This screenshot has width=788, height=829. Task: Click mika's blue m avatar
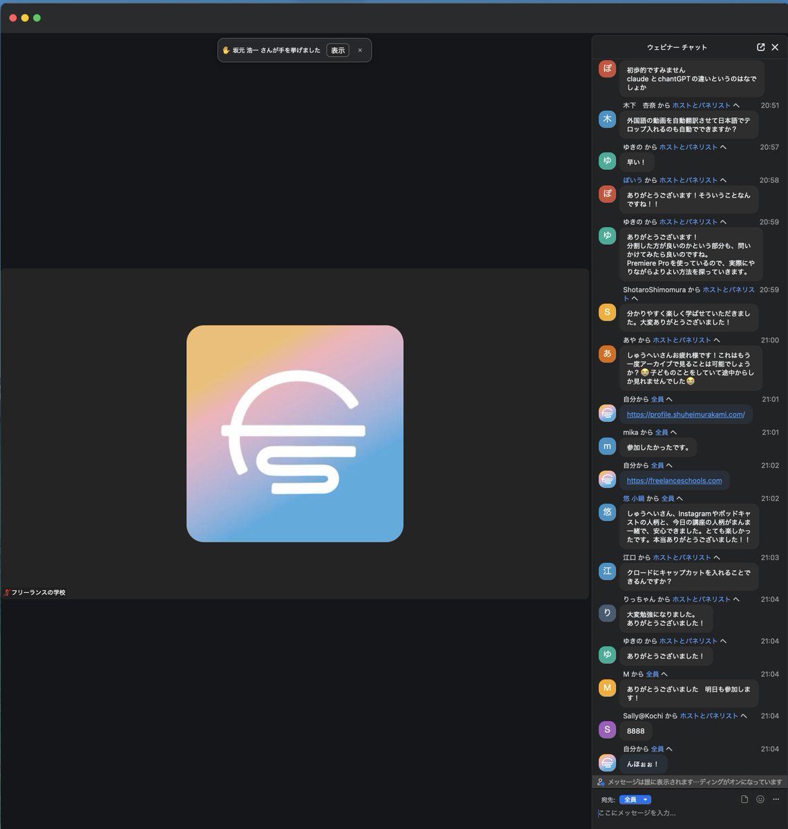[x=607, y=446]
